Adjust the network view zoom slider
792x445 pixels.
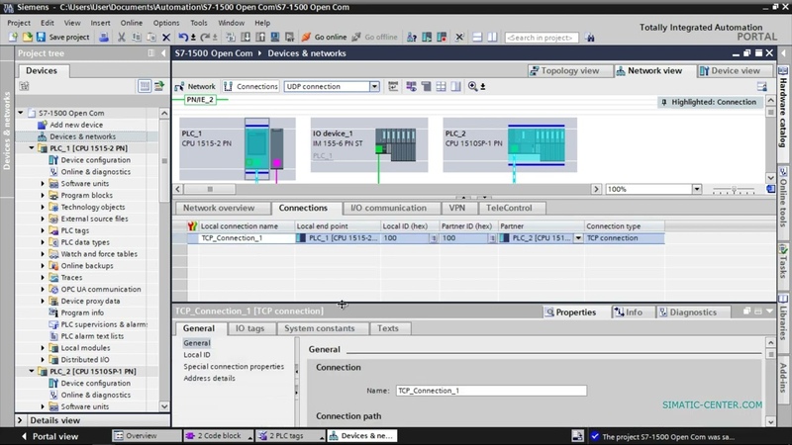(734, 189)
